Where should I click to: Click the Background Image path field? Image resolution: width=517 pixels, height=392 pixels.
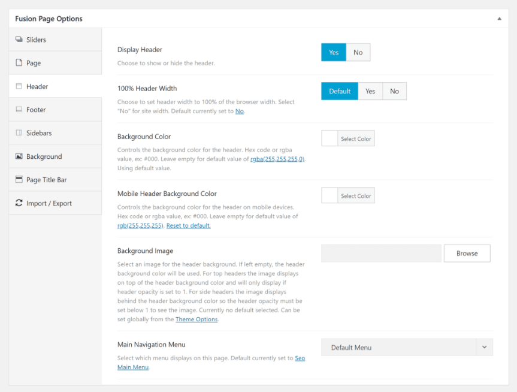click(x=381, y=254)
